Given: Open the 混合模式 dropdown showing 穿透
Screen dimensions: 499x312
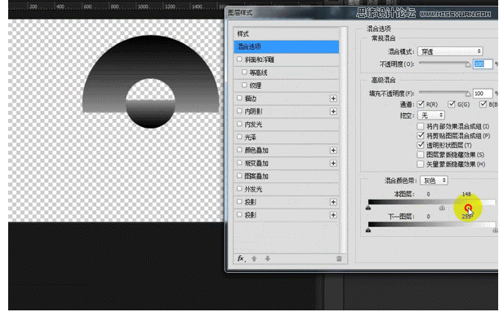Looking at the screenshot, I should [450, 51].
